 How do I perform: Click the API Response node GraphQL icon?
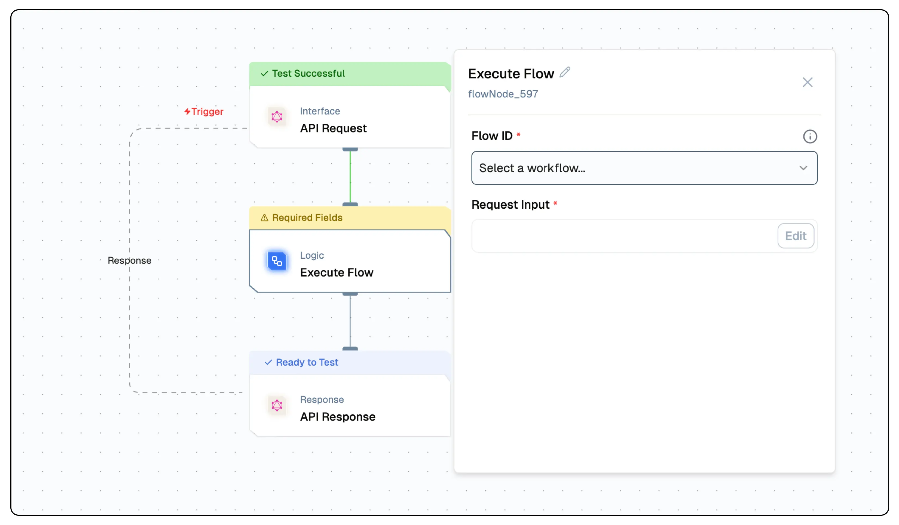point(277,405)
